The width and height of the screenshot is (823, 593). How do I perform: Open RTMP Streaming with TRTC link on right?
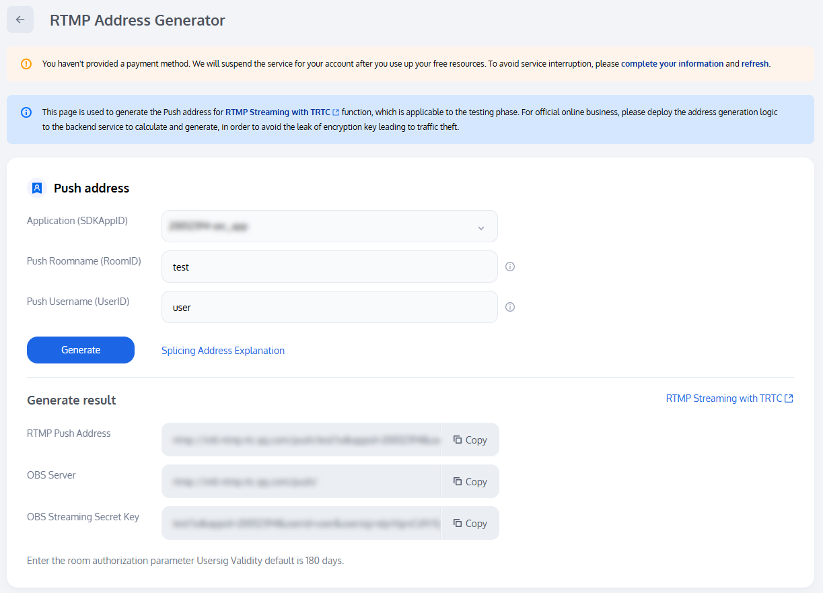[x=729, y=398]
